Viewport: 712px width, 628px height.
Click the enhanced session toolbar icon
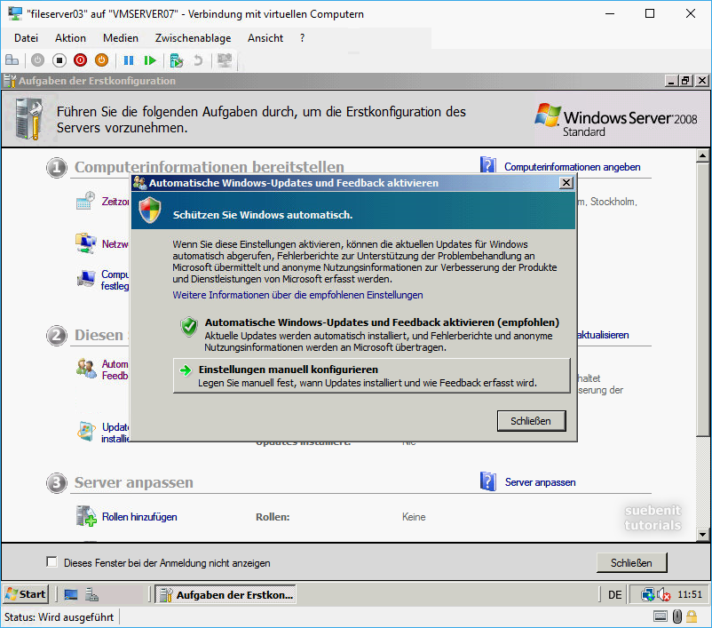click(x=225, y=60)
